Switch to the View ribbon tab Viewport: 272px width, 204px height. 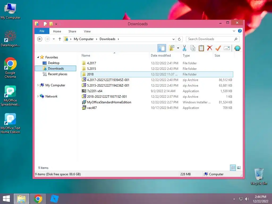click(x=87, y=31)
